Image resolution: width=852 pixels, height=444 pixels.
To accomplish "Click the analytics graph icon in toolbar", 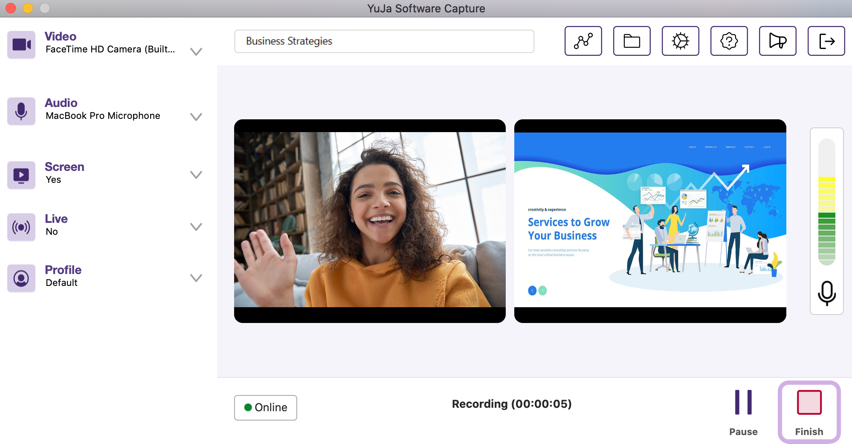I will click(x=583, y=41).
